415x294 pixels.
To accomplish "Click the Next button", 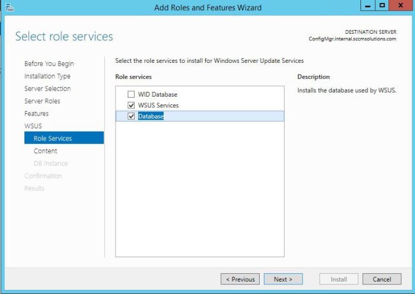I will (283, 279).
